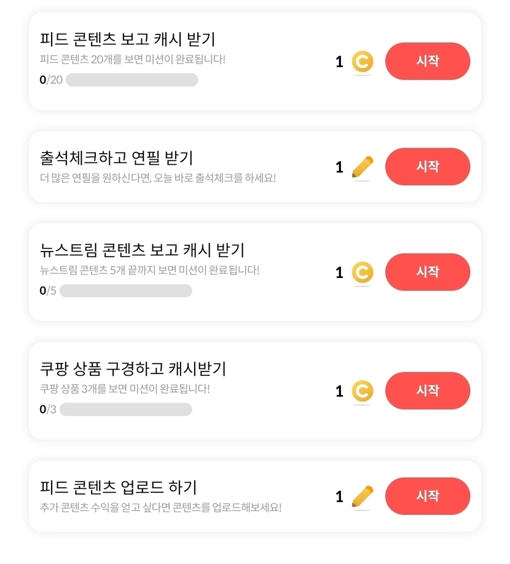Open the 출석체크하고 연필 받기 title
Image resolution: width=510 pixels, height=564 pixels.
116,157
